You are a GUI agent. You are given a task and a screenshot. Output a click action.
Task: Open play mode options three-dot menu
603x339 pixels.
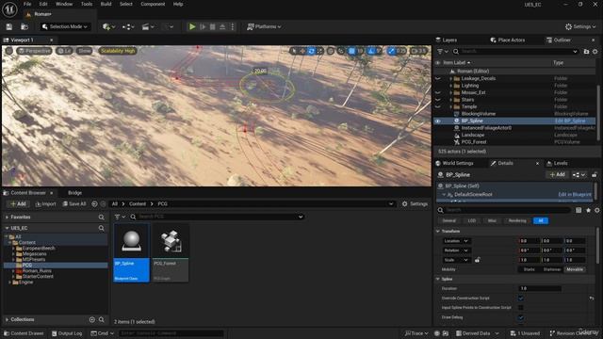[x=233, y=26]
